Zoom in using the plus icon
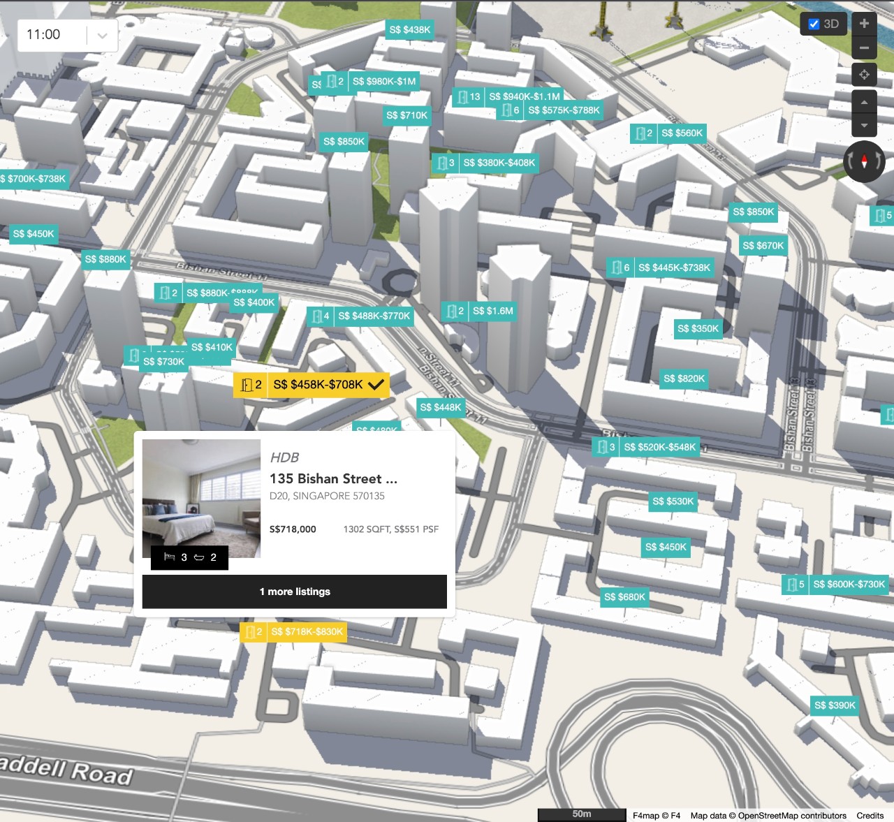 (864, 23)
